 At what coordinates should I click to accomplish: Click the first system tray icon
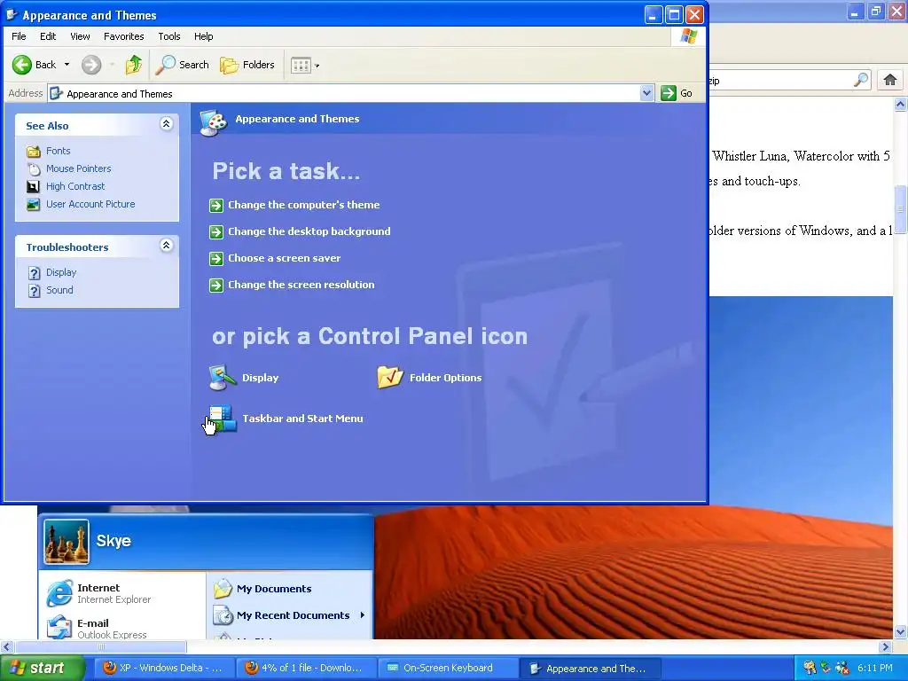(x=810, y=669)
